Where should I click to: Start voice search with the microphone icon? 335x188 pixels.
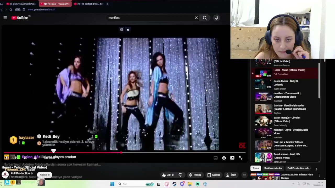(x=216, y=18)
